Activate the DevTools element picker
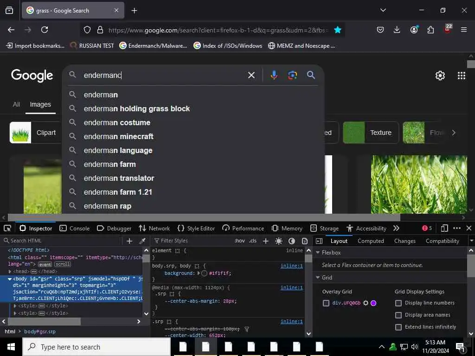This screenshot has height=356, width=475. [x=7, y=228]
